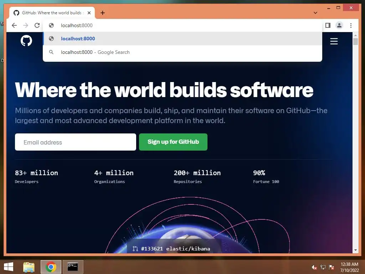The width and height of the screenshot is (365, 274).
Task: Minimize the Chrome window
Action: (329, 8)
